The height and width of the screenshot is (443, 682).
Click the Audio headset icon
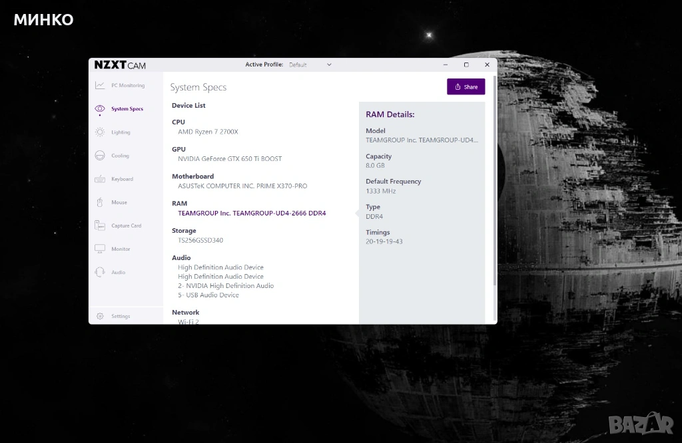tap(100, 272)
